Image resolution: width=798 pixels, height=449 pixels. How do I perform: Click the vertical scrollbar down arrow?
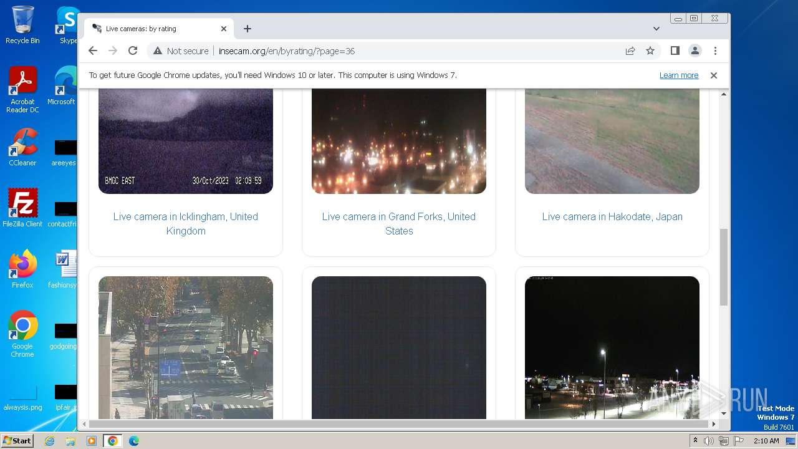pos(724,413)
